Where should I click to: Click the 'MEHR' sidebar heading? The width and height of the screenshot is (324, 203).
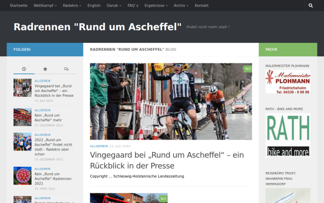[271, 49]
